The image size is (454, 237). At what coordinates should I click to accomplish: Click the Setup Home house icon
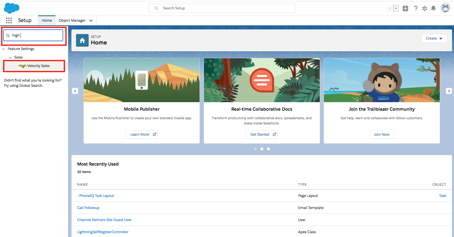coord(82,40)
